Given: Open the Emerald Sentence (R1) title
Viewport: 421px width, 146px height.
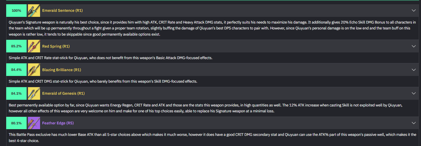Looking at the screenshot, I should 62,11.
